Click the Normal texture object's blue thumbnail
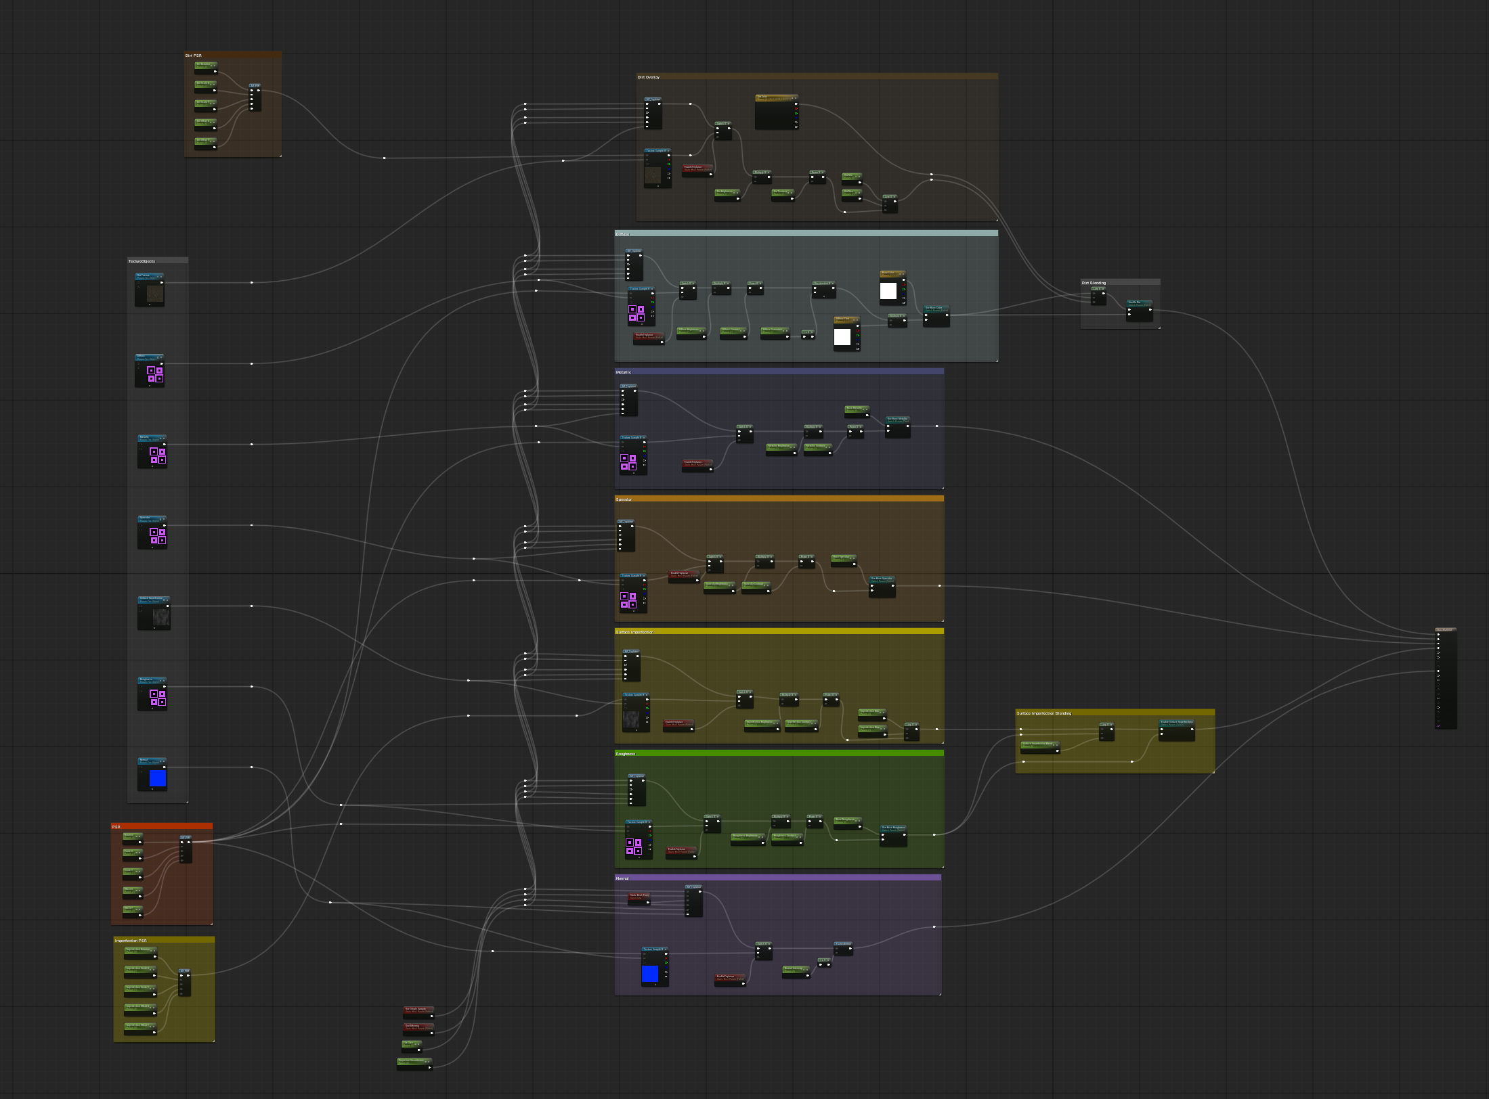1489x1099 pixels. [x=157, y=778]
